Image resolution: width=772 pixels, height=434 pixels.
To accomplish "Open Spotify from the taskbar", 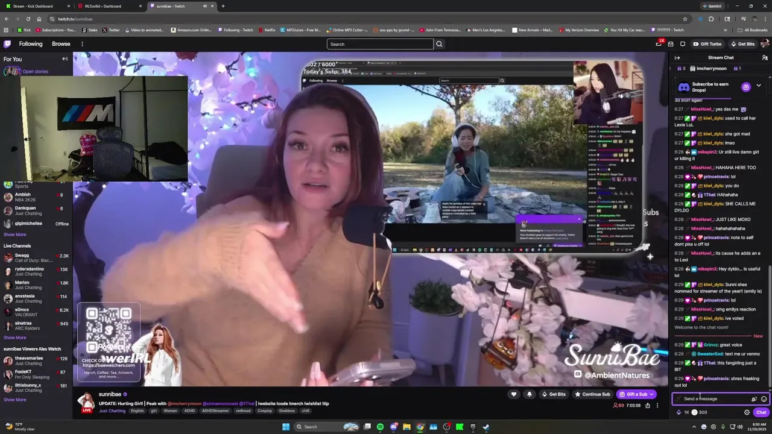I will (380, 427).
